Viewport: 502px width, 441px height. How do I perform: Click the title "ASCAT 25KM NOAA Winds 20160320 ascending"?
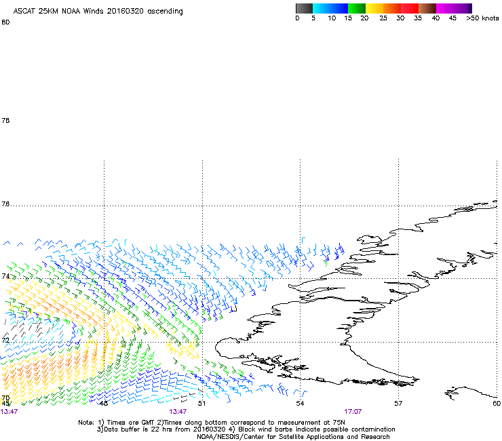point(98,12)
